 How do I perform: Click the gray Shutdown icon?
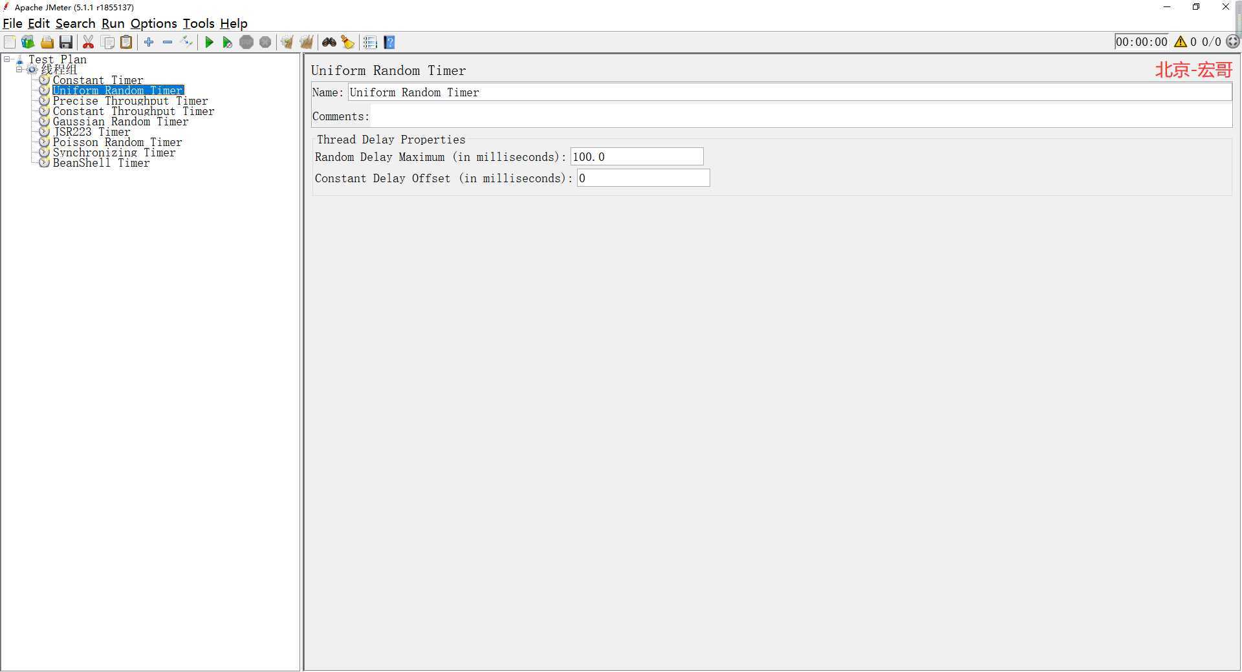[265, 42]
